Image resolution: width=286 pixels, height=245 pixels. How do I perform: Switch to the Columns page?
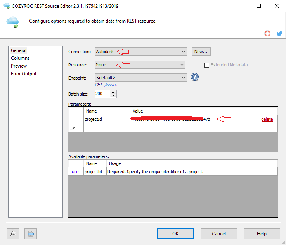click(x=20, y=58)
